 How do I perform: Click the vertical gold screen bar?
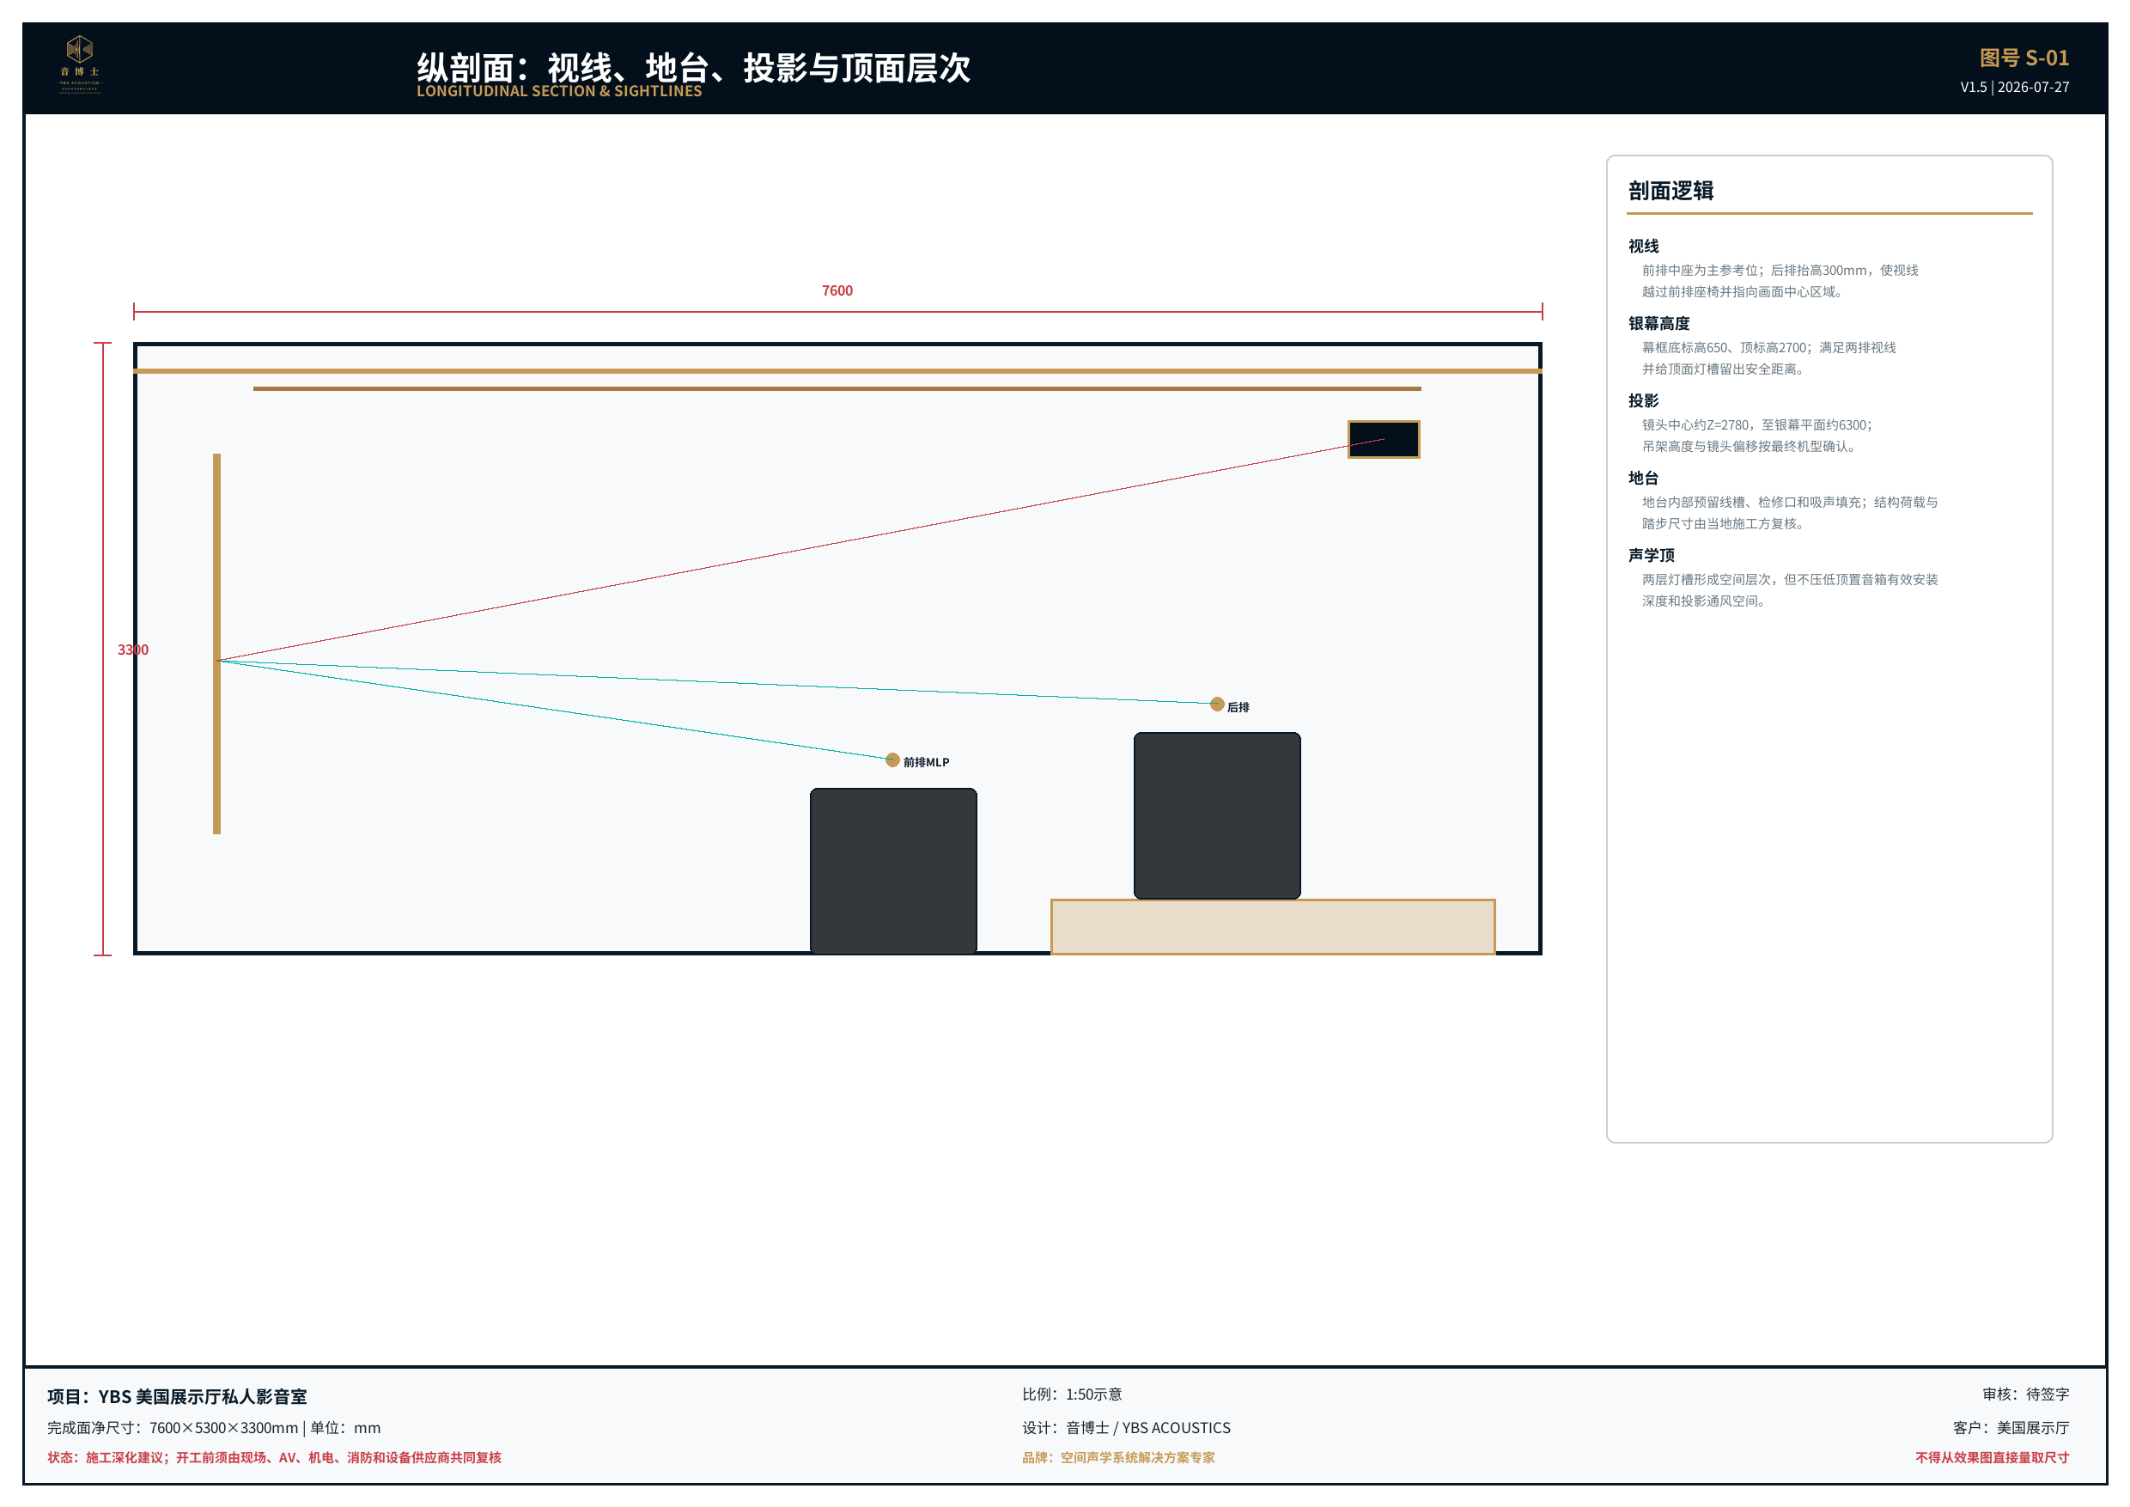(216, 643)
